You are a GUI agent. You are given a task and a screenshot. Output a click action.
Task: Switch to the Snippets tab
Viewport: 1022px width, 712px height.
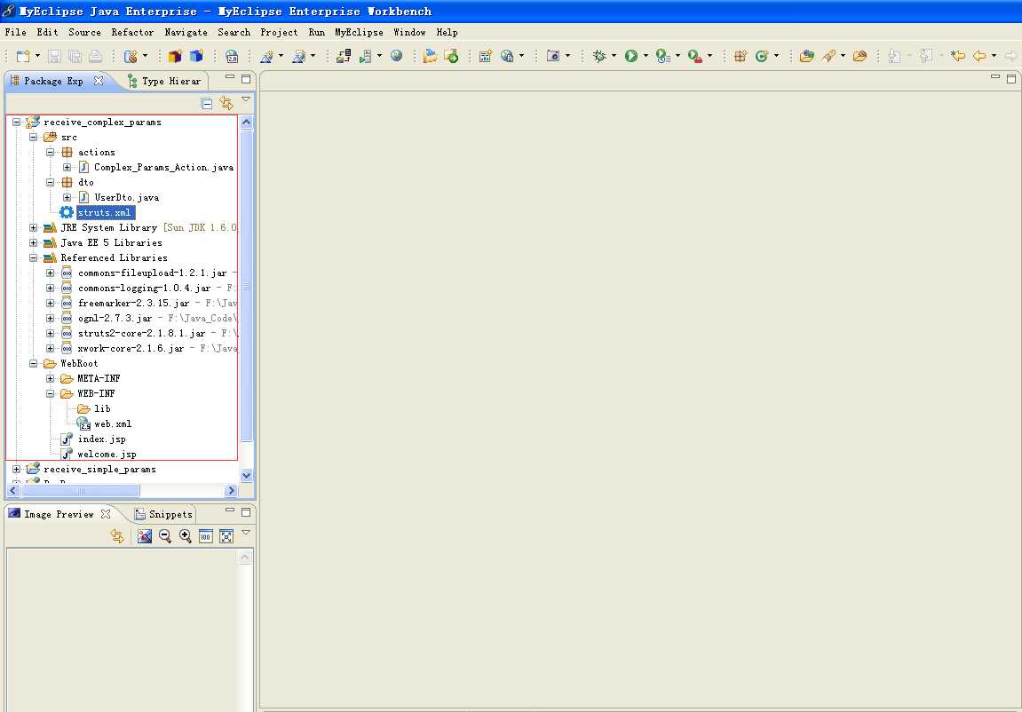163,515
